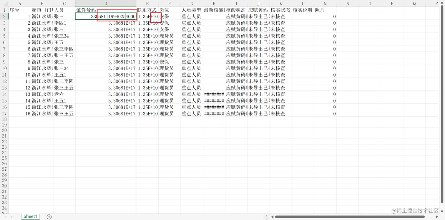The height and width of the screenshot is (220, 445).
Task: Select column I header
Action: 236,4
